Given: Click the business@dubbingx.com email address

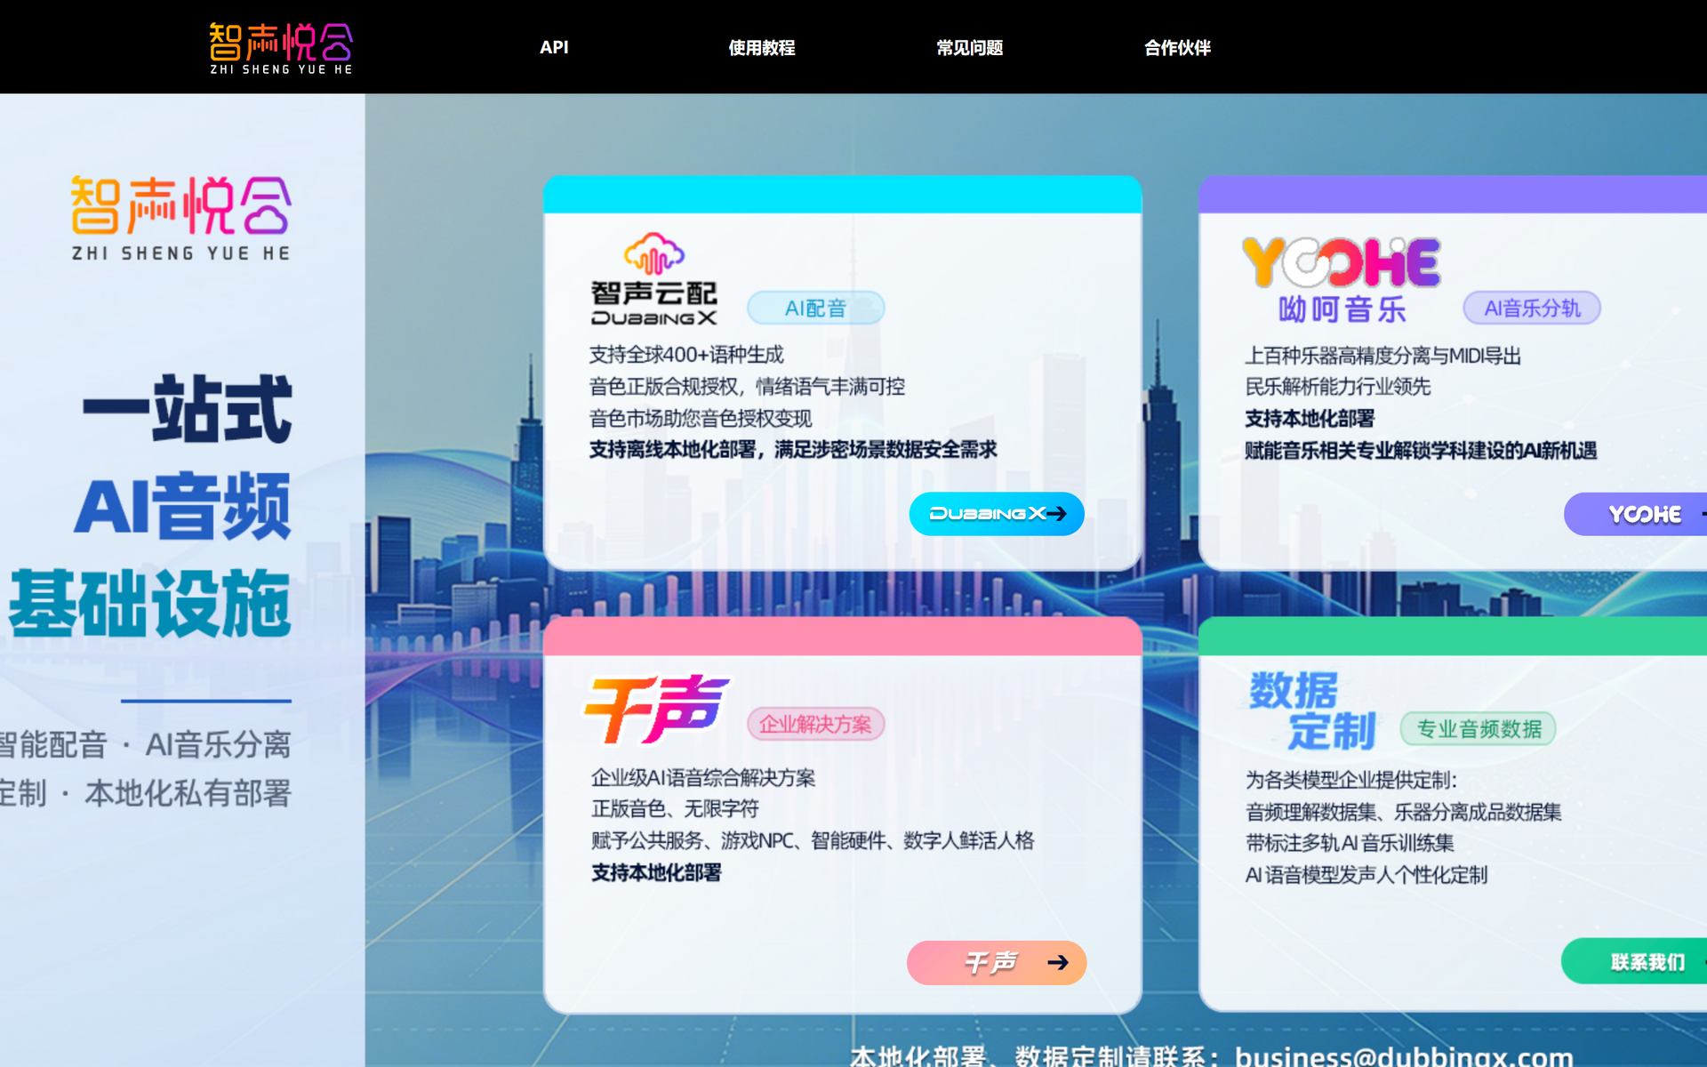Looking at the screenshot, I should coord(1404,1056).
